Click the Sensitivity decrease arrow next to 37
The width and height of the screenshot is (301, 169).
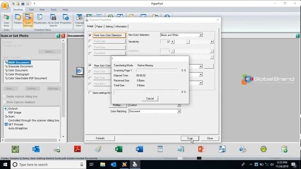(173, 42)
